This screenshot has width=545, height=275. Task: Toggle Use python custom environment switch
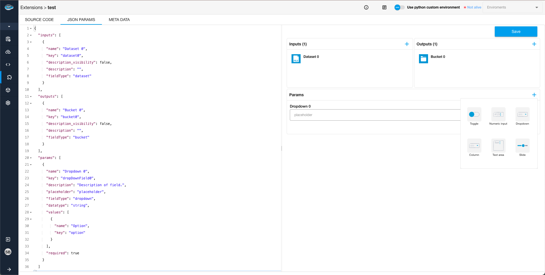399,7
